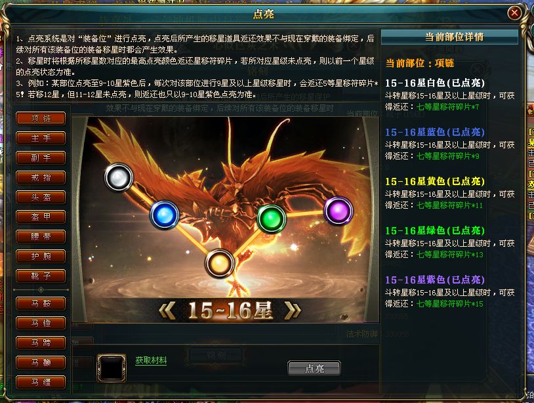
Task: Select the 项链 equipment slot tab
Action: point(41,118)
